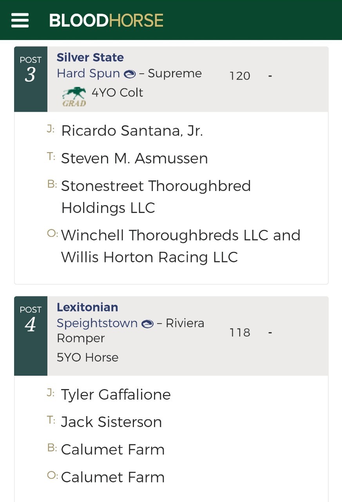Screen dimensions: 342x502
Task: Open the hamburger menu
Action: click(20, 20)
